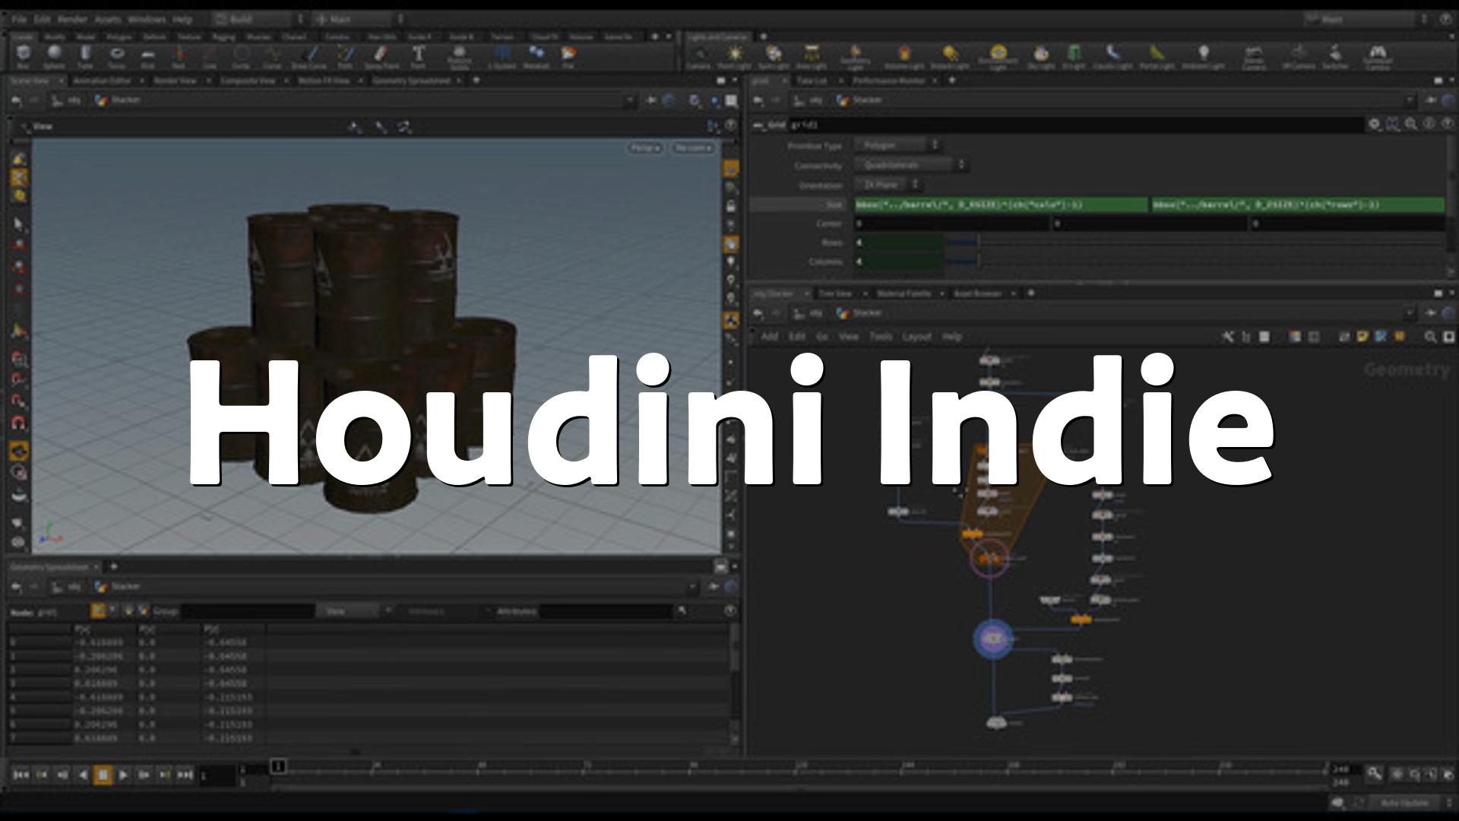Open the Persp viewport dropdown
Viewport: 1459px width, 821px height.
coord(645,147)
